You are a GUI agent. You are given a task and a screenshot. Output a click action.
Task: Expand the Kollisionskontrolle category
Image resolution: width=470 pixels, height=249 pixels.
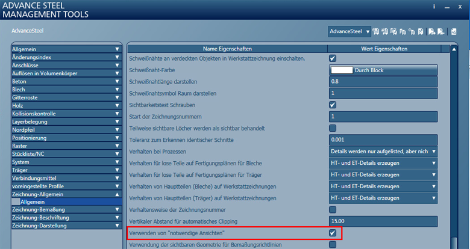click(x=66, y=114)
